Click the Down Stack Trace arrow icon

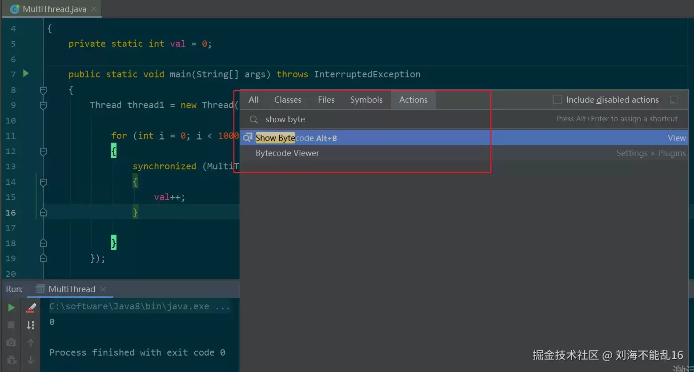point(31,360)
